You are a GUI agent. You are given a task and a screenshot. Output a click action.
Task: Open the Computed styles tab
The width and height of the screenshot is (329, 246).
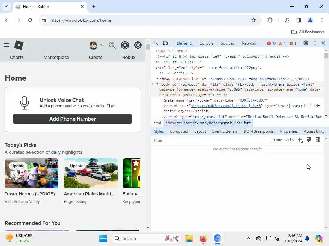coord(179,131)
